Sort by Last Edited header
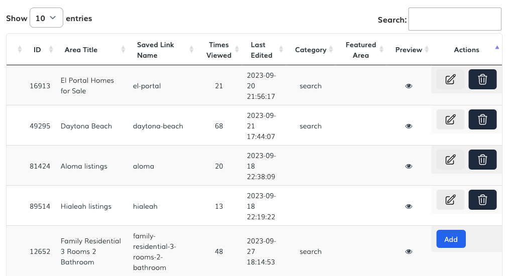The image size is (508, 276). pos(261,50)
